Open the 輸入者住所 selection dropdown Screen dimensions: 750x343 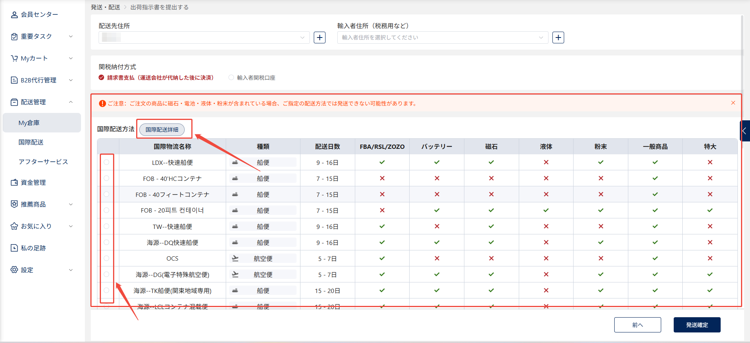(442, 38)
